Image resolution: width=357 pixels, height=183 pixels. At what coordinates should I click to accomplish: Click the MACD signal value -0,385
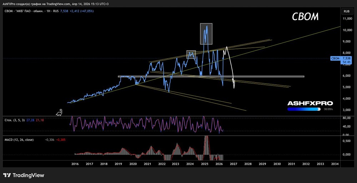(61, 140)
